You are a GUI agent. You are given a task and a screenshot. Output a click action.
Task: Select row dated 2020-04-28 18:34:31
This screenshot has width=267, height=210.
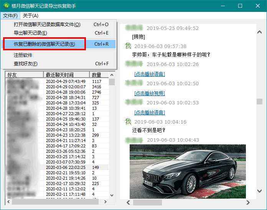point(57,98)
